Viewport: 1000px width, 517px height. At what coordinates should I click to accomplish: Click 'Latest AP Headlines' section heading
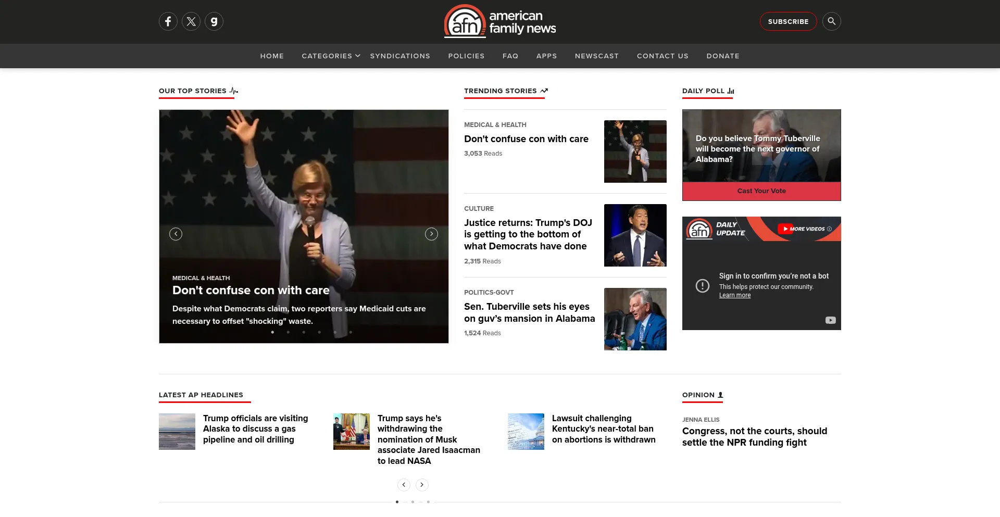click(x=201, y=395)
